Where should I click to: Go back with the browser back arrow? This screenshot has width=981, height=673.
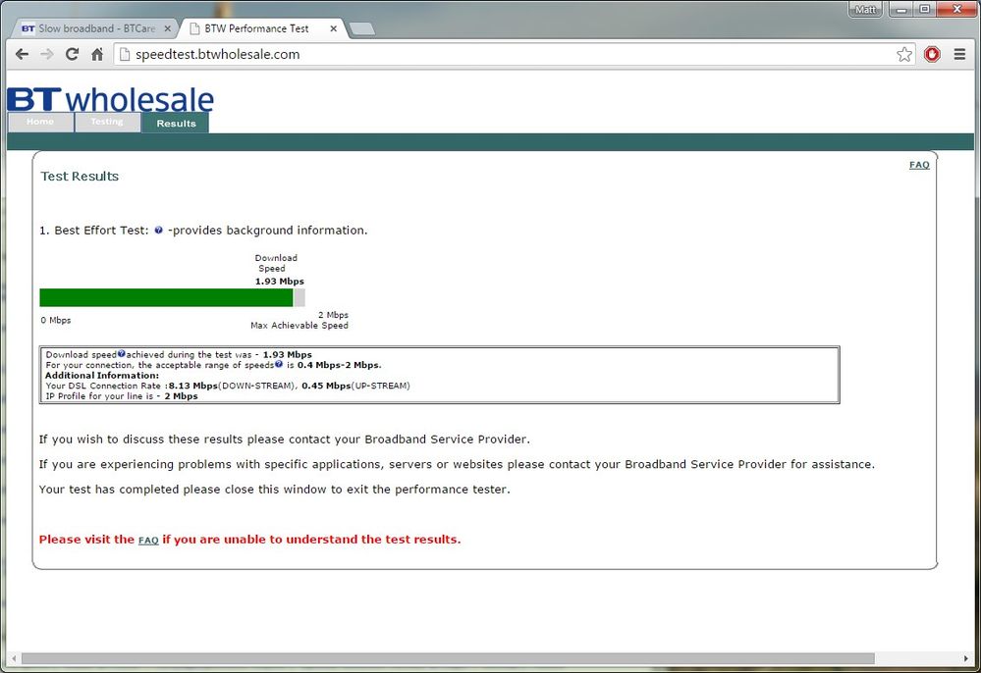(22, 54)
